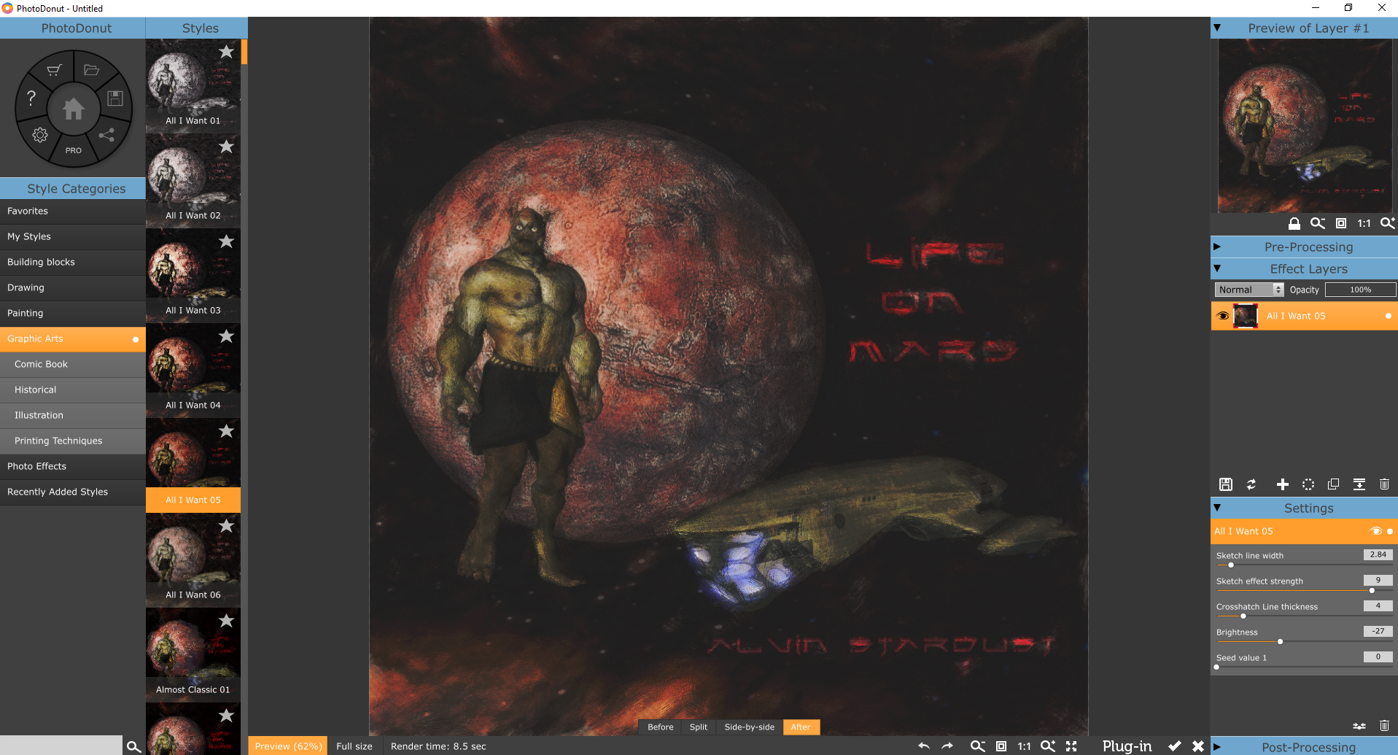Toggle favorite star on All I Want 03
Image resolution: width=1398 pixels, height=755 pixels.
pos(227,241)
